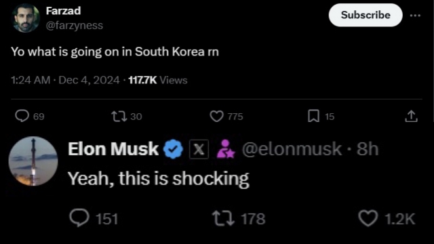Open Farzad's profile picture

(26, 18)
